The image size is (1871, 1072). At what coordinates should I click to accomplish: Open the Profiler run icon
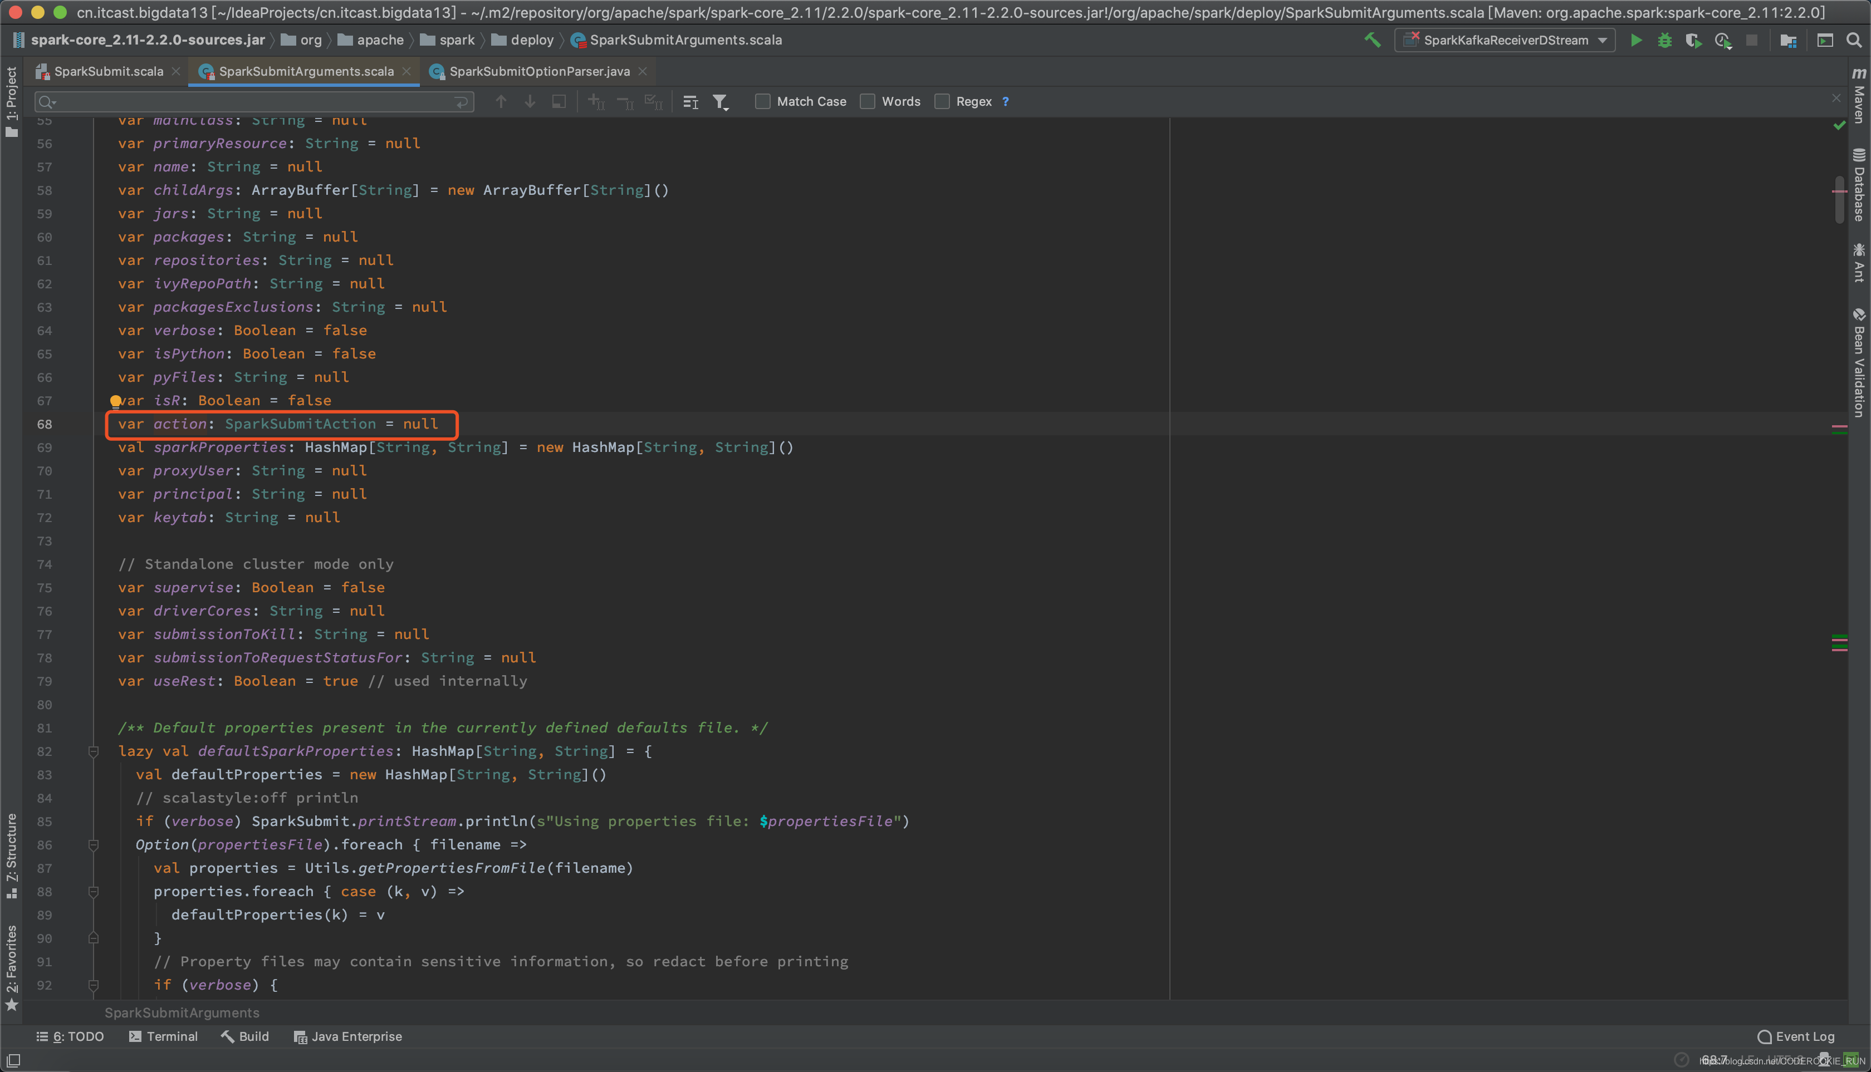(1723, 41)
